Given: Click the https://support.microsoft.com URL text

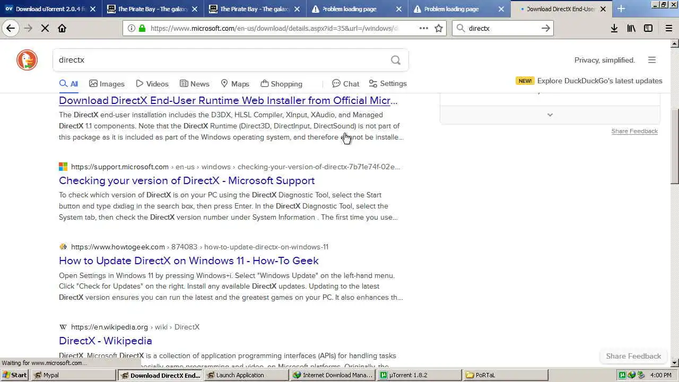Looking at the screenshot, I should click(120, 167).
